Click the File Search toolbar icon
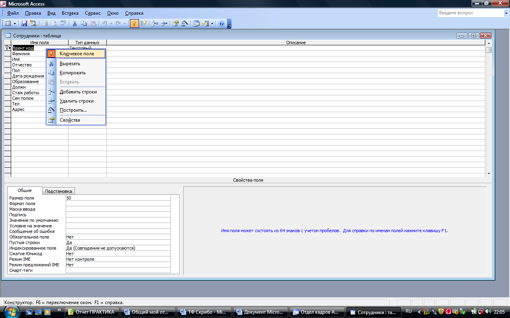Viewport: 510px width, 318px height. tap(33, 23)
